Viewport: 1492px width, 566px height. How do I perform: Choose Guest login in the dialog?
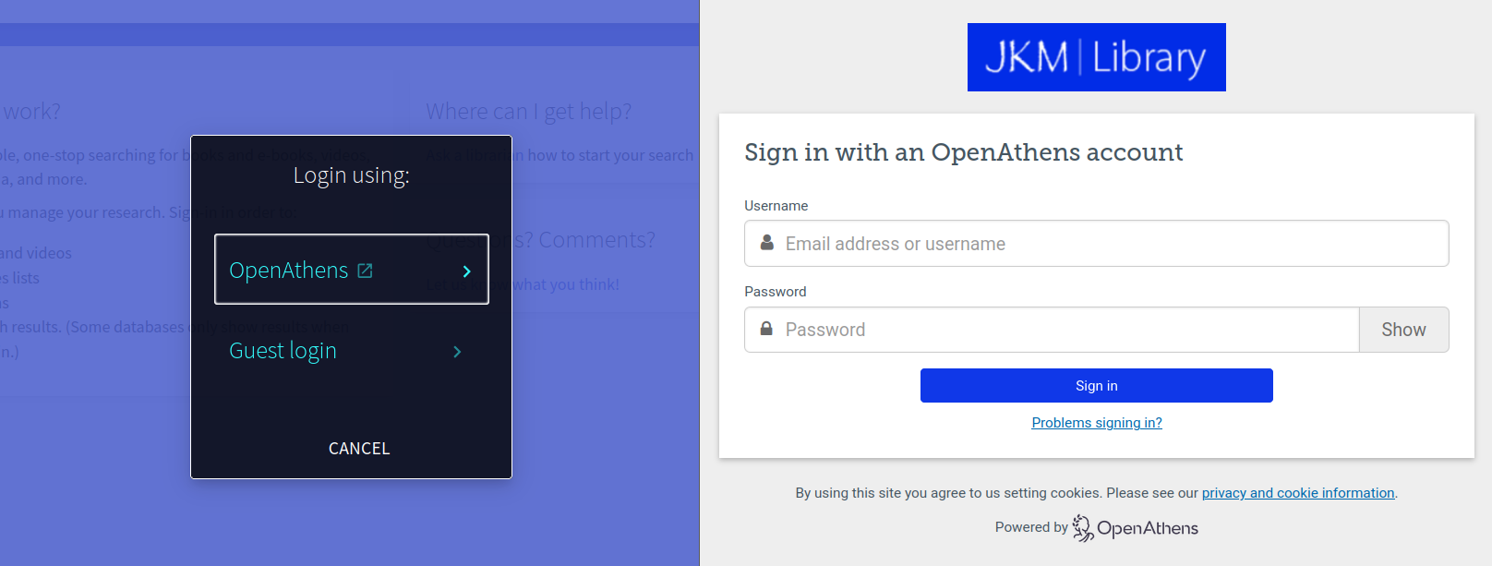283,350
